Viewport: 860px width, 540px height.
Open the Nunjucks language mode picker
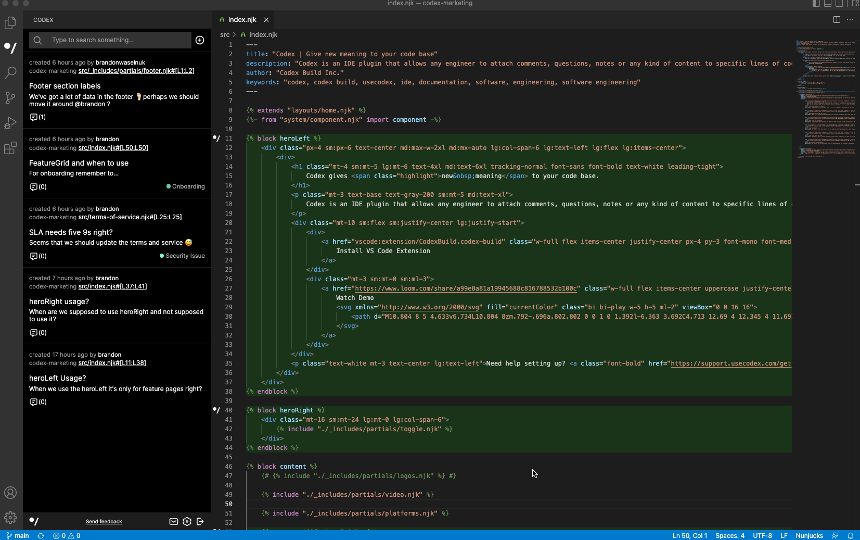point(809,536)
